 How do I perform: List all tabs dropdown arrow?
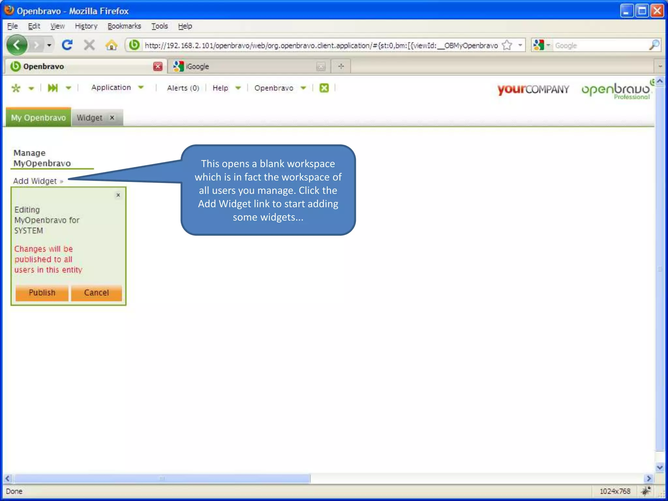(x=660, y=66)
